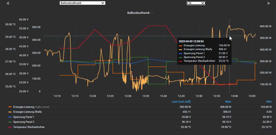The image size is (276, 135).
Task: Click the 283.00 W last value
Action: tap(185, 107)
